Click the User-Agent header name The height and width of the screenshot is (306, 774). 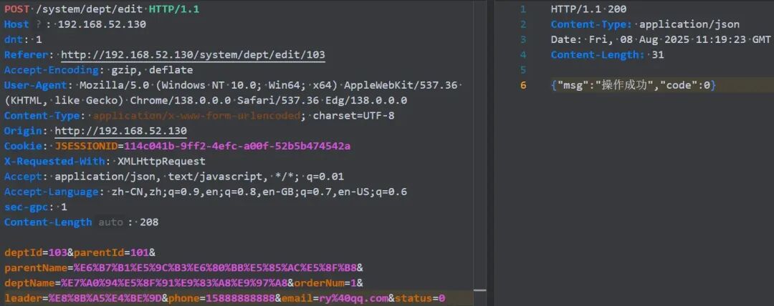click(x=36, y=85)
